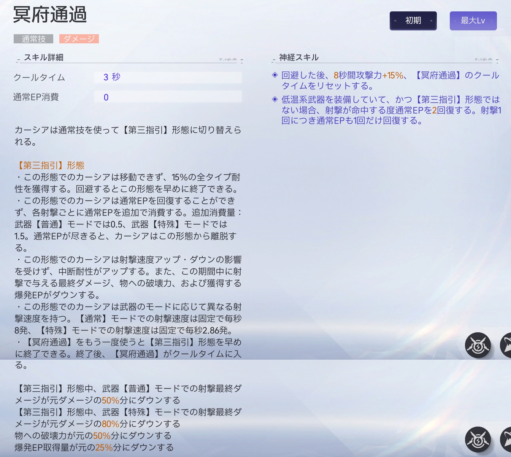The width and height of the screenshot is (511, 457).
Task: Click the upper crossed-guns lightning skill icon
Action: (478, 345)
